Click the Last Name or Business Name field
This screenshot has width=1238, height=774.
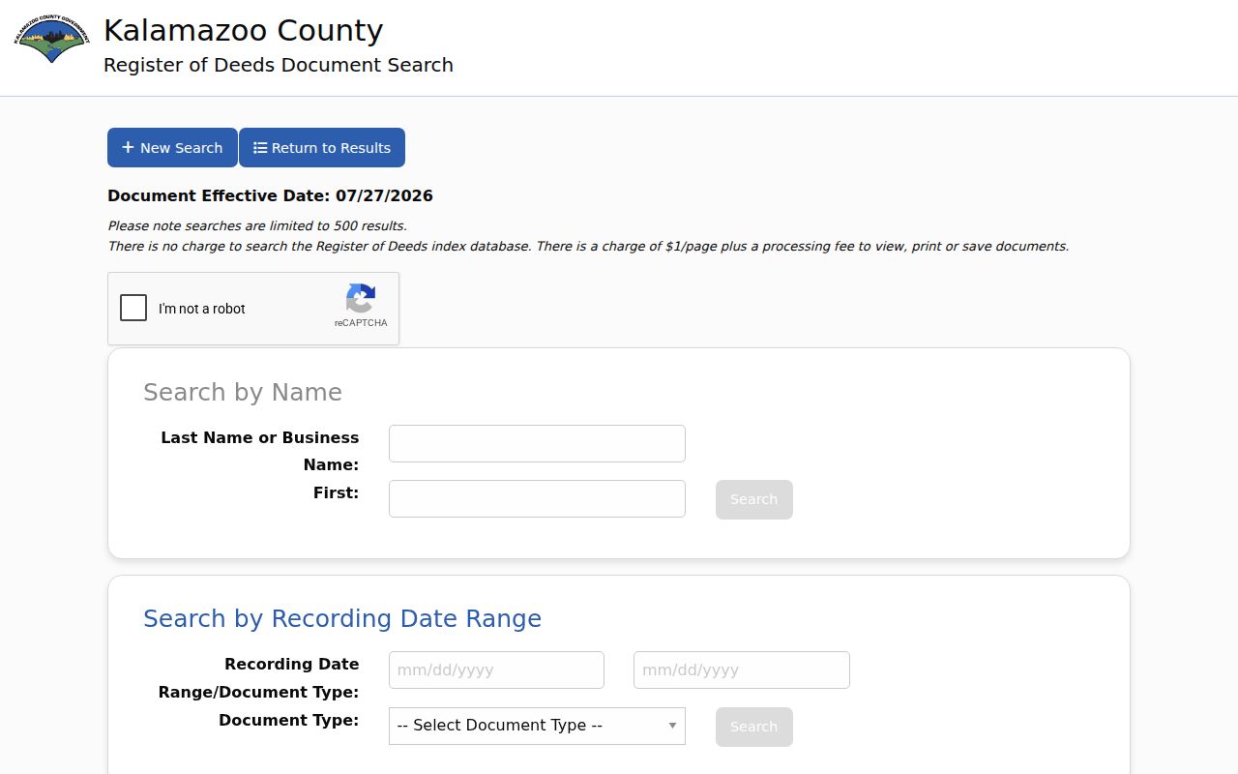pyautogui.click(x=537, y=443)
